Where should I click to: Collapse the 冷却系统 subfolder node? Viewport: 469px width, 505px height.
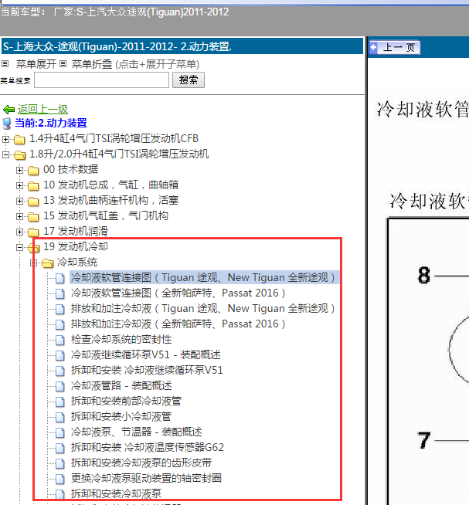(x=33, y=263)
